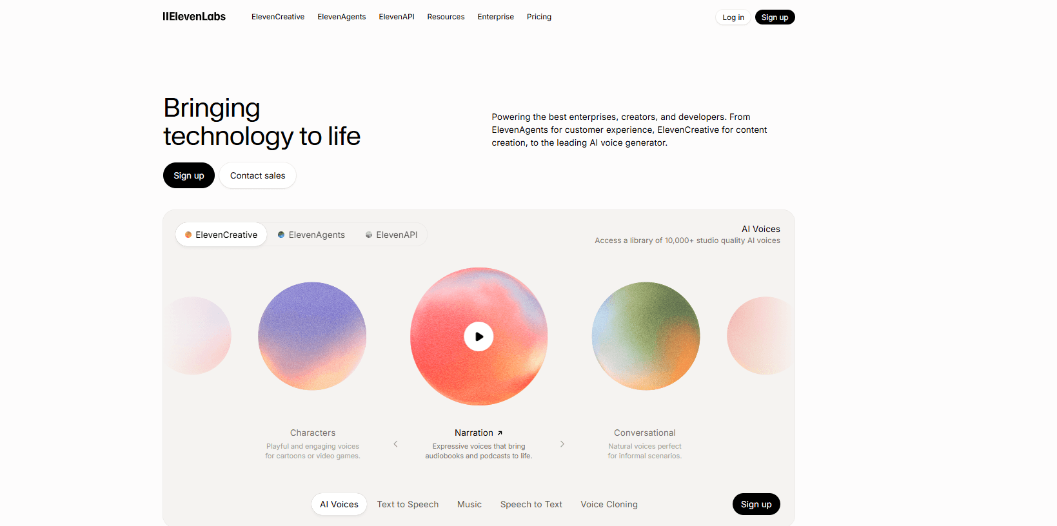Open the Enterprise nav menu
Screen dimensions: 1057x526
(496, 17)
